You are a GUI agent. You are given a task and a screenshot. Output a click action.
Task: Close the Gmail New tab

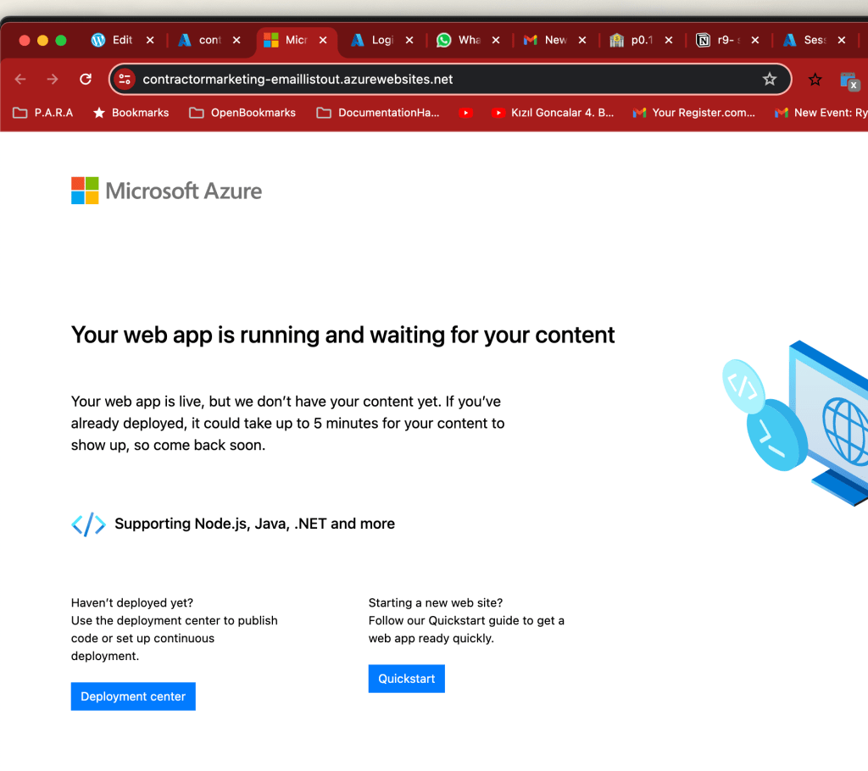582,40
